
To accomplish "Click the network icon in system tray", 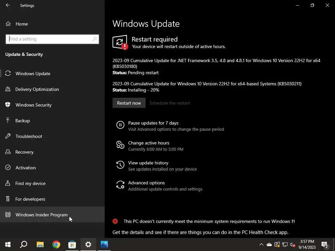I will [x=285, y=244].
